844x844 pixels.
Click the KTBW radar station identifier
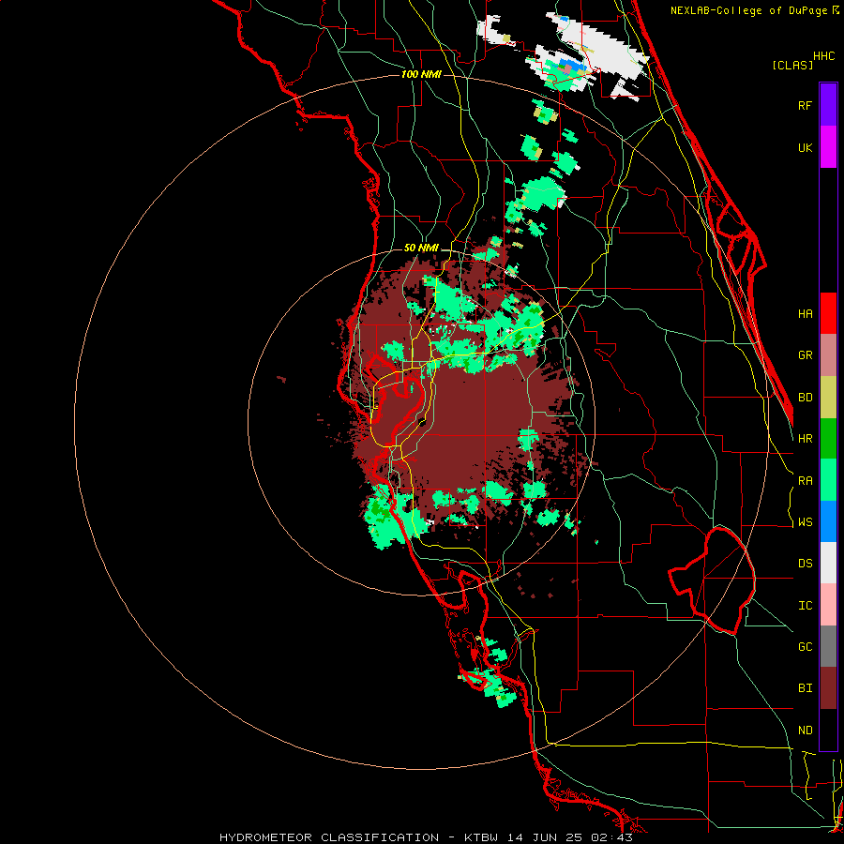click(x=481, y=837)
